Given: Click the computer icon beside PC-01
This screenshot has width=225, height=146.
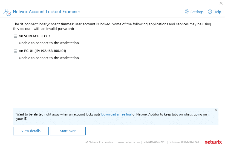Looking at the screenshot, I should pos(15,51).
